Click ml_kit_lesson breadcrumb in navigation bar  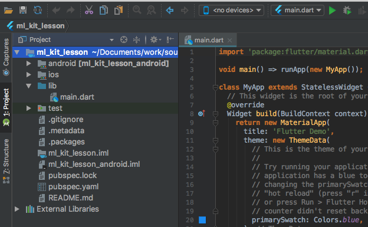point(40,26)
